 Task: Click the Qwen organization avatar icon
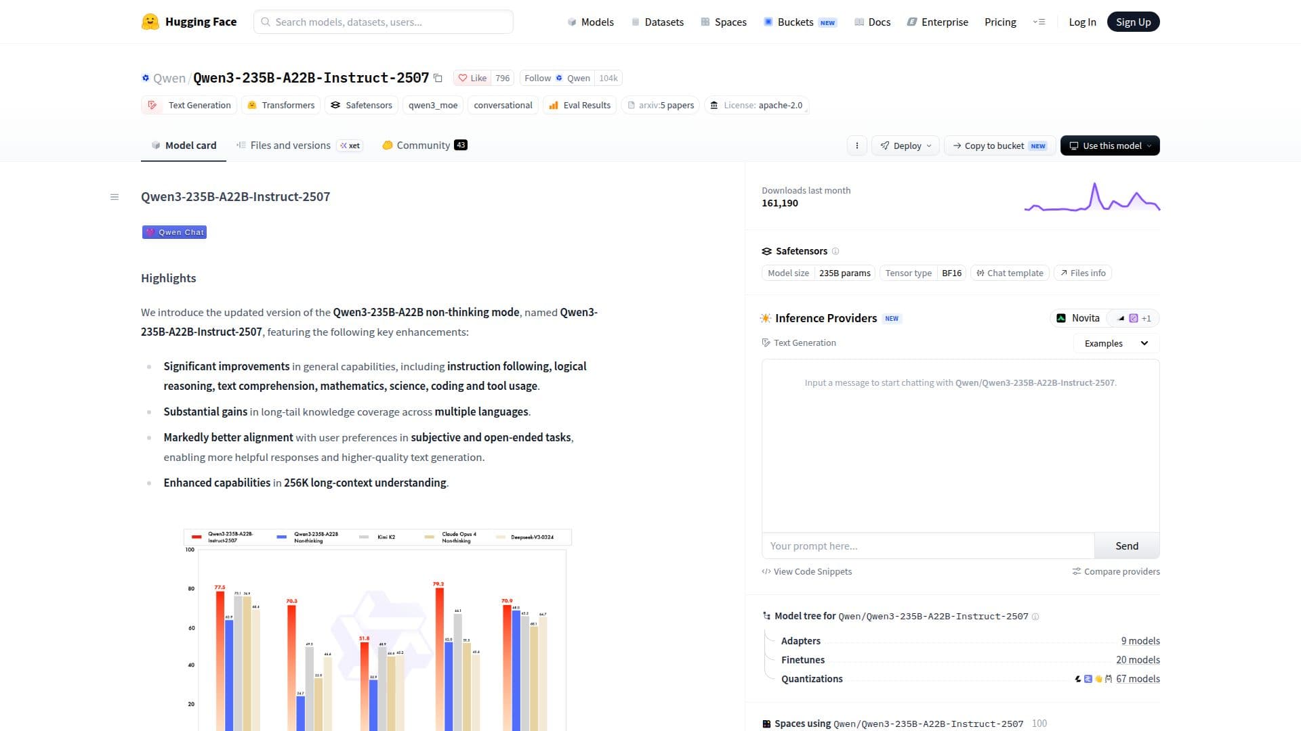tap(145, 78)
